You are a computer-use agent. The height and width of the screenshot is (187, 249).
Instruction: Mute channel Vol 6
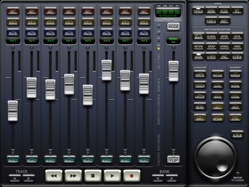106,33
